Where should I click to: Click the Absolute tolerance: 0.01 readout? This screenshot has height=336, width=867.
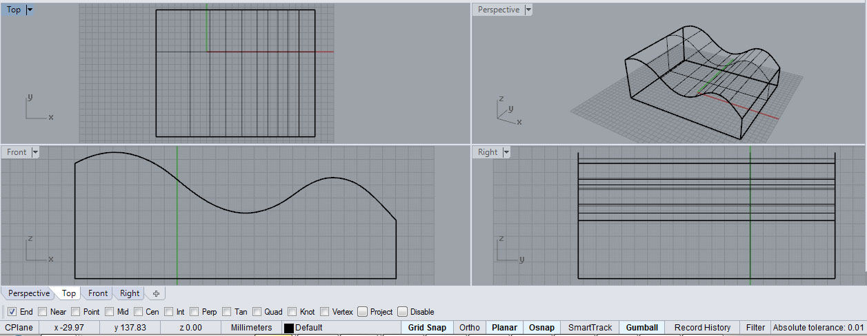819,328
